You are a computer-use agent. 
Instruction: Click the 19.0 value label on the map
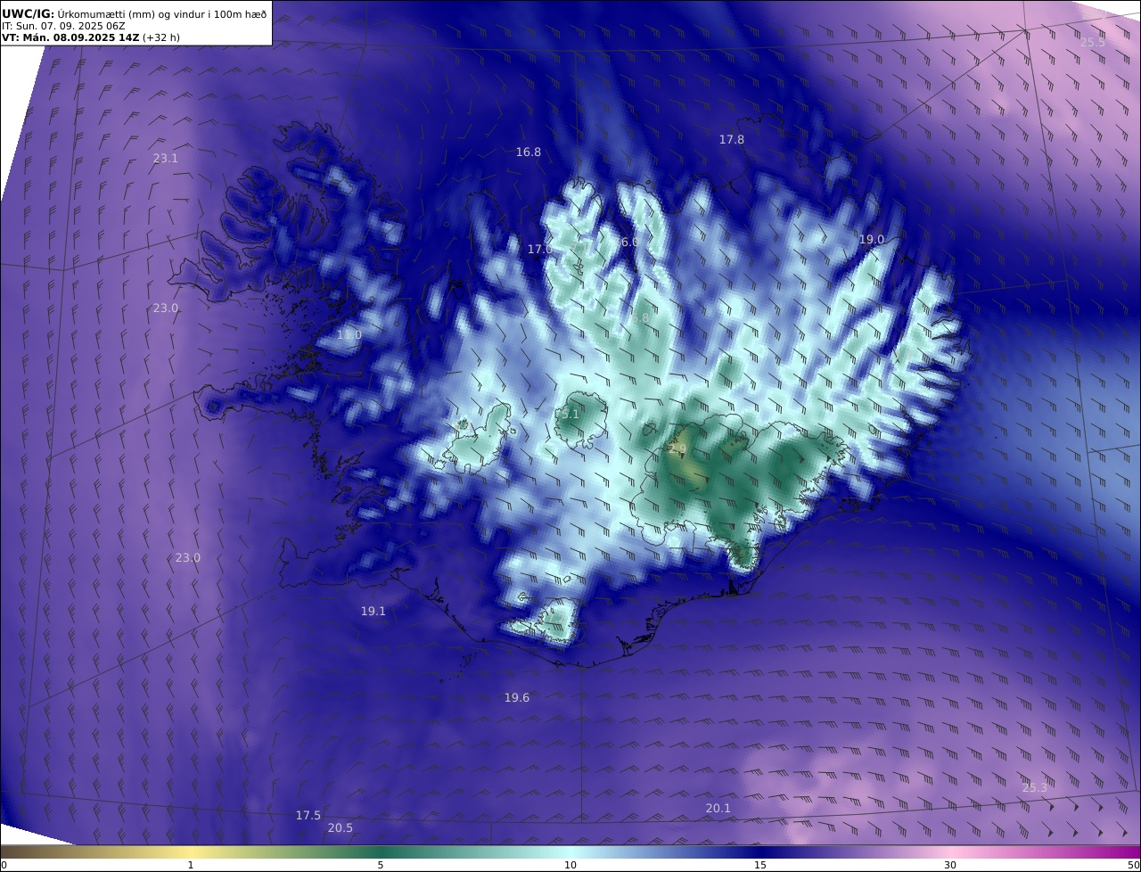tap(872, 240)
